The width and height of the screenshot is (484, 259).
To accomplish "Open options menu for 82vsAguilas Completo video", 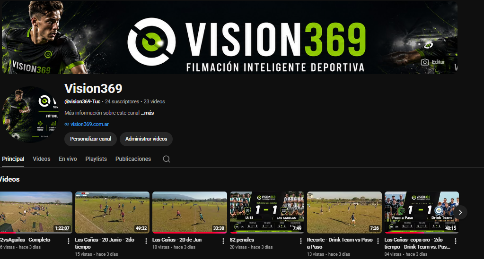I will [x=69, y=241].
